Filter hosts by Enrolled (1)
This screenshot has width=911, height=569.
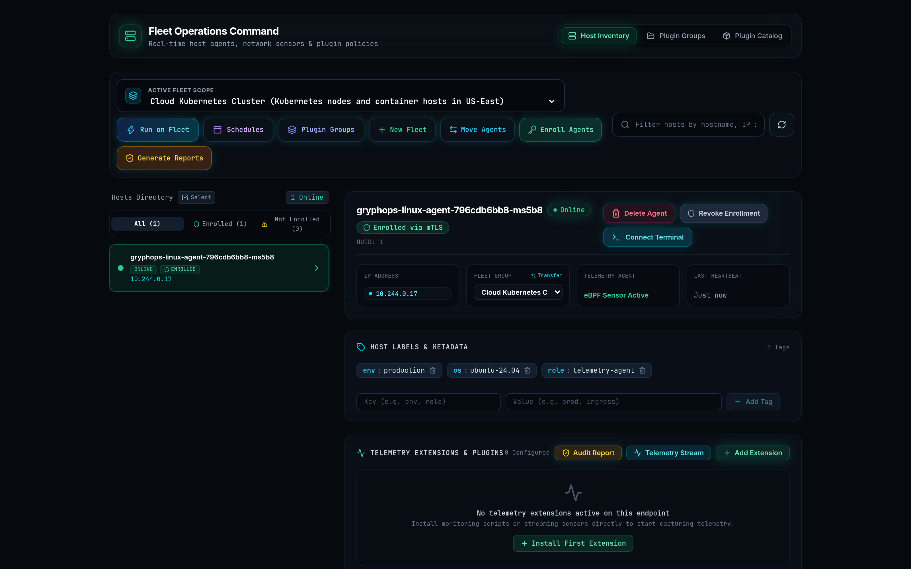click(x=220, y=224)
